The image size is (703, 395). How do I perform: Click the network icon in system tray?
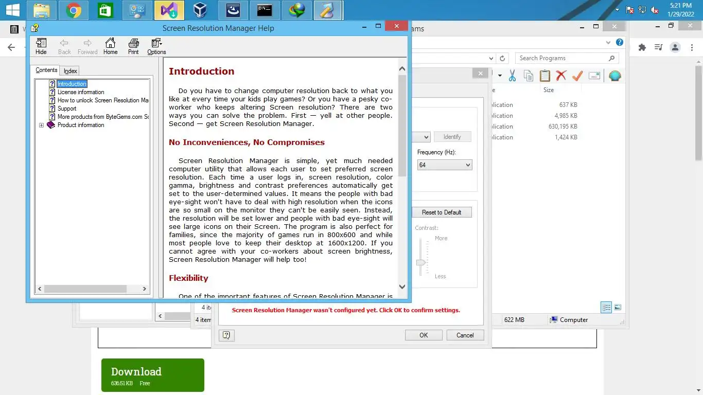642,10
